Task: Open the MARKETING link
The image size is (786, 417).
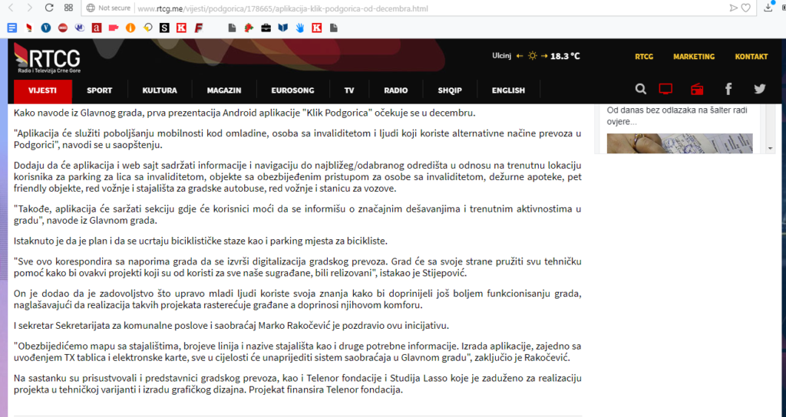Action: point(694,57)
